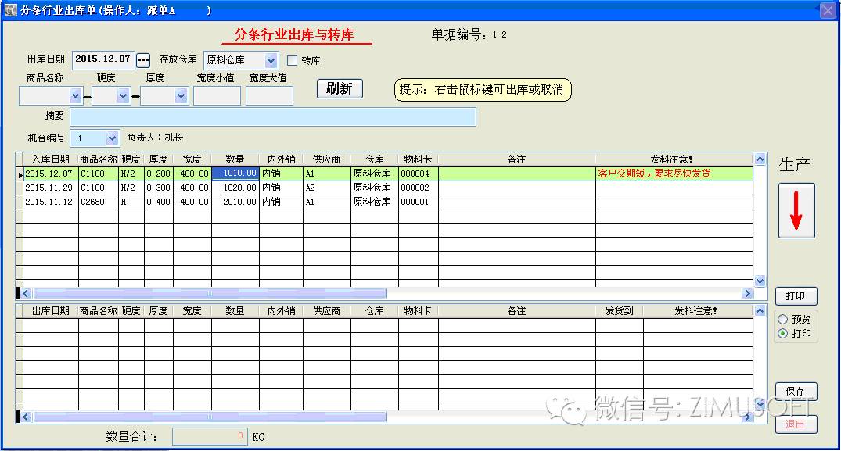Image resolution: width=841 pixels, height=451 pixels.
Task: Click the 摘要 text field
Action: 272,116
